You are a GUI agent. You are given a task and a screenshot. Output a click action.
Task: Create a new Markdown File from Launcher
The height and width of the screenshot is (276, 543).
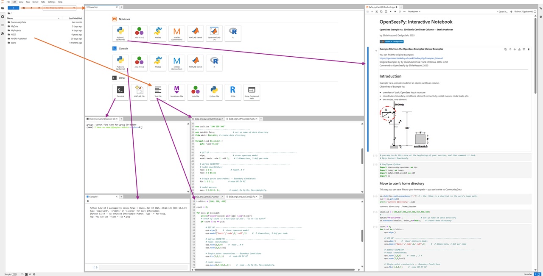point(176,91)
